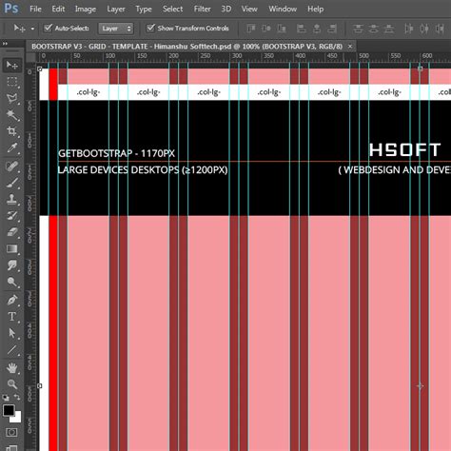451x451 pixels.
Task: Open the Filter menu
Action: click(202, 9)
